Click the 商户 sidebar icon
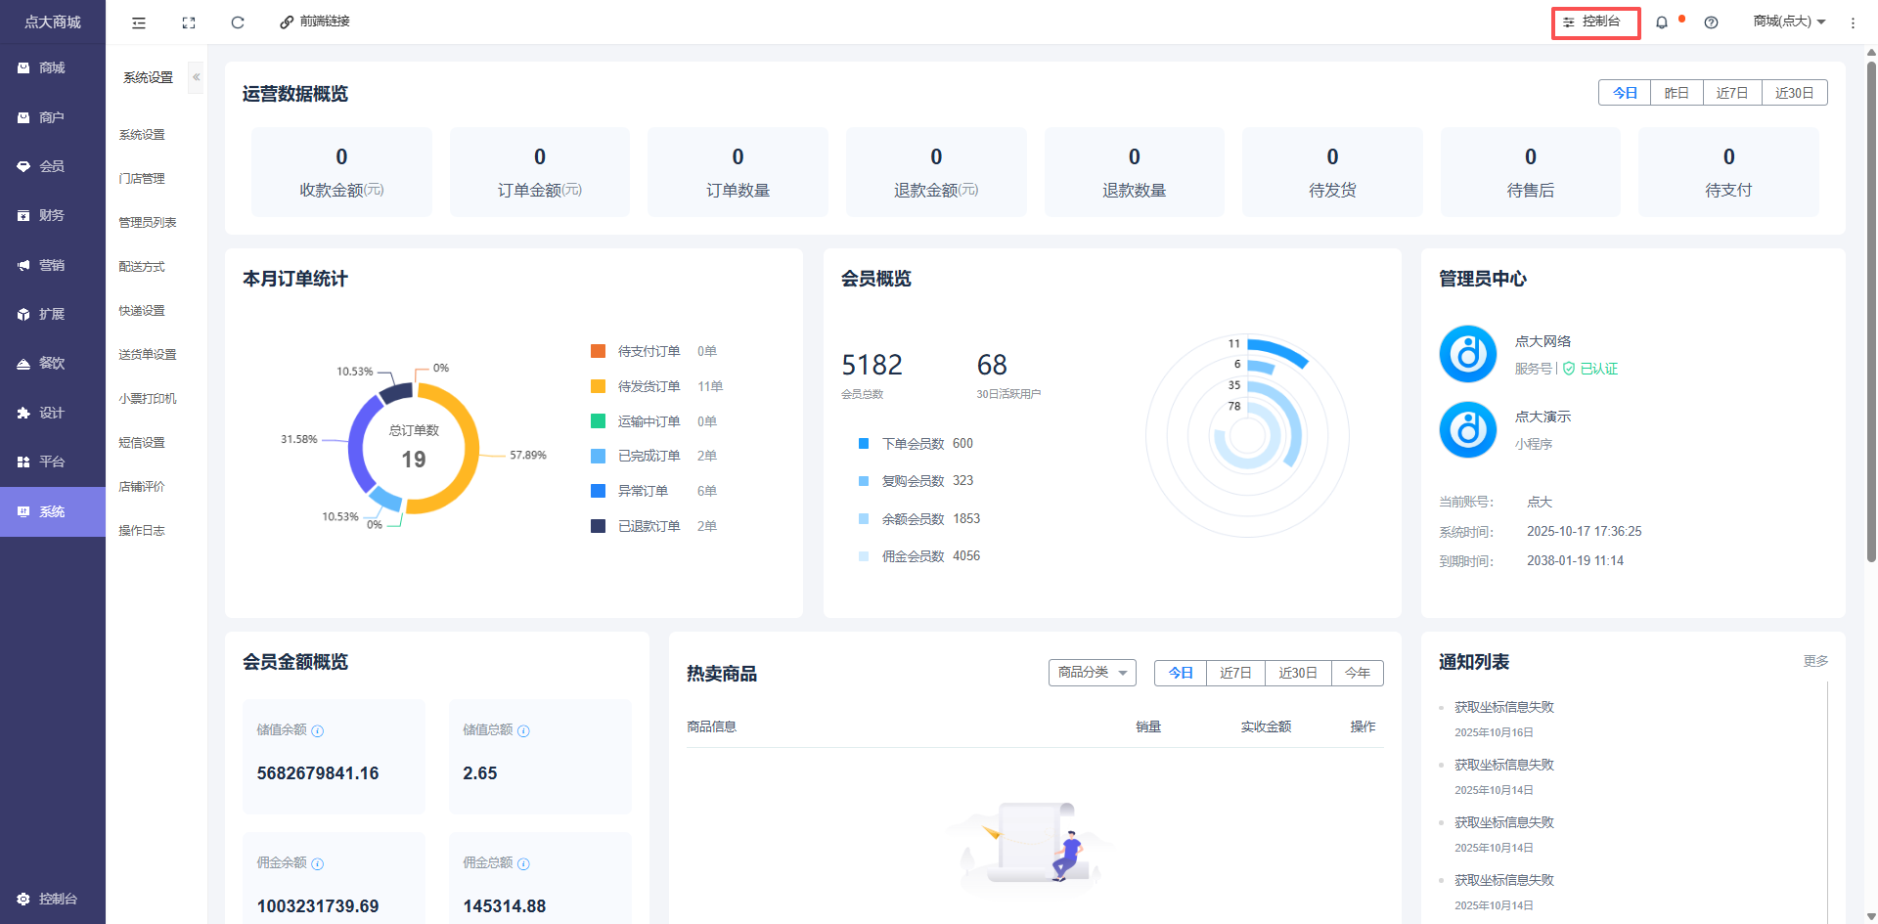The image size is (1878, 924). [23, 117]
